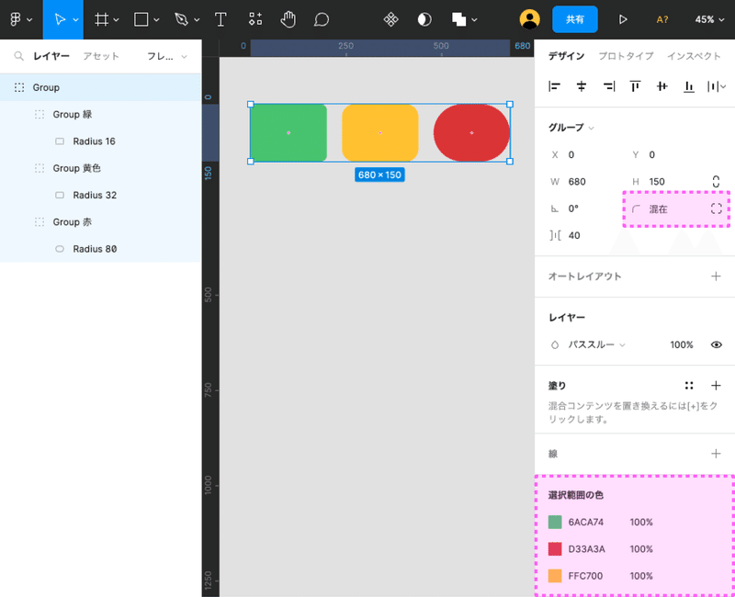Click the layer opacity 100% field
735x597 pixels.
click(x=681, y=345)
